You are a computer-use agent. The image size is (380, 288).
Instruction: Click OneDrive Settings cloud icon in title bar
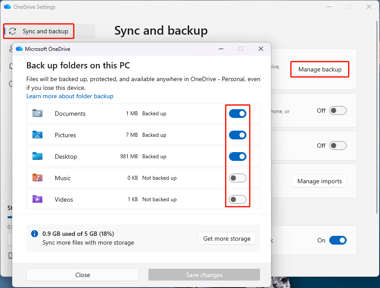[7, 7]
